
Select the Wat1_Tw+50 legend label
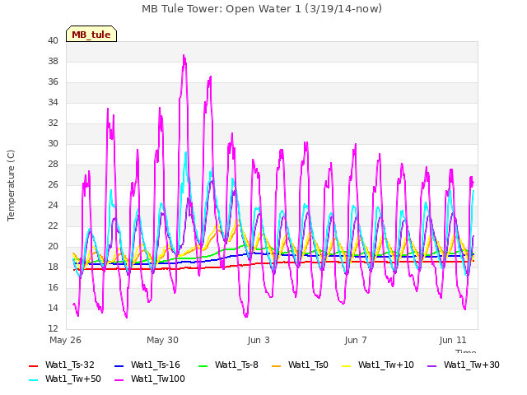73,379
